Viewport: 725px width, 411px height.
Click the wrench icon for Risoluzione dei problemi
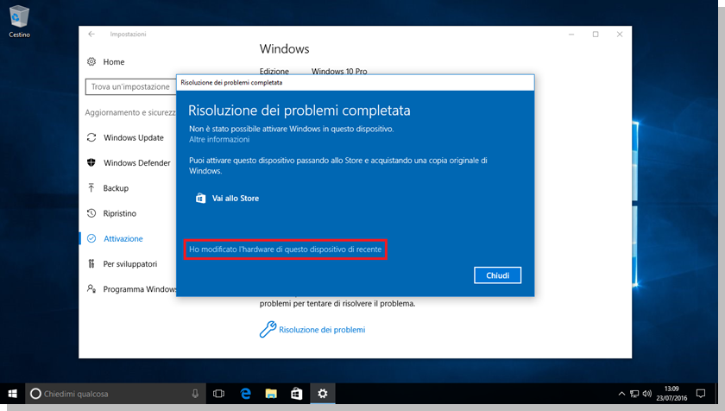(268, 329)
